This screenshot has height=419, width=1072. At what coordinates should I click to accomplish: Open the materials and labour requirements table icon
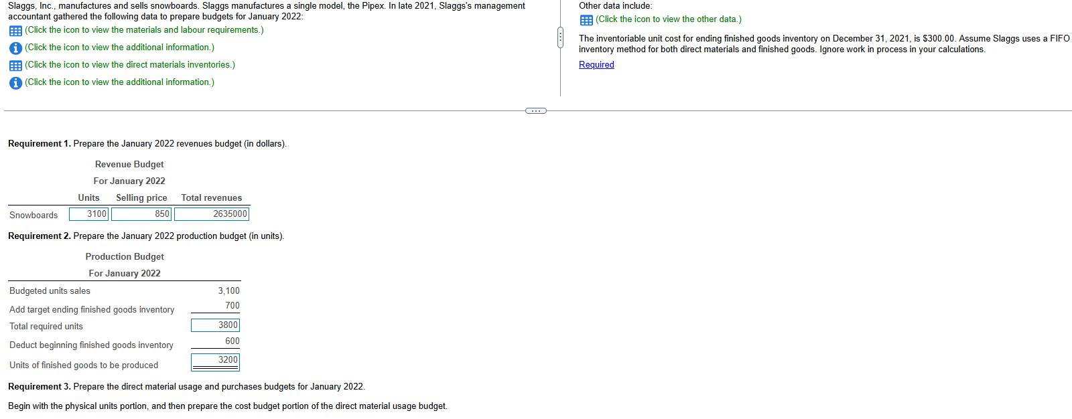click(x=15, y=31)
